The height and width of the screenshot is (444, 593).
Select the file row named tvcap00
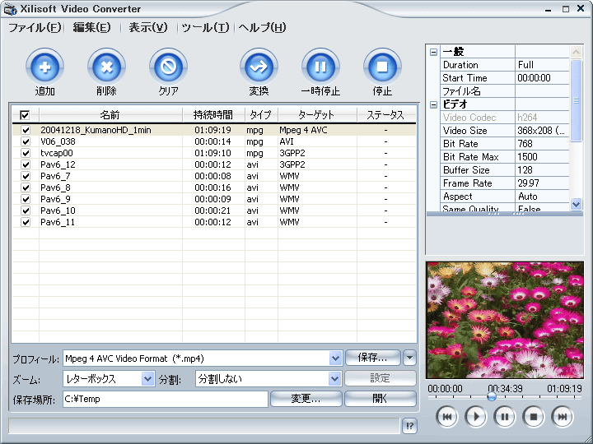point(214,153)
